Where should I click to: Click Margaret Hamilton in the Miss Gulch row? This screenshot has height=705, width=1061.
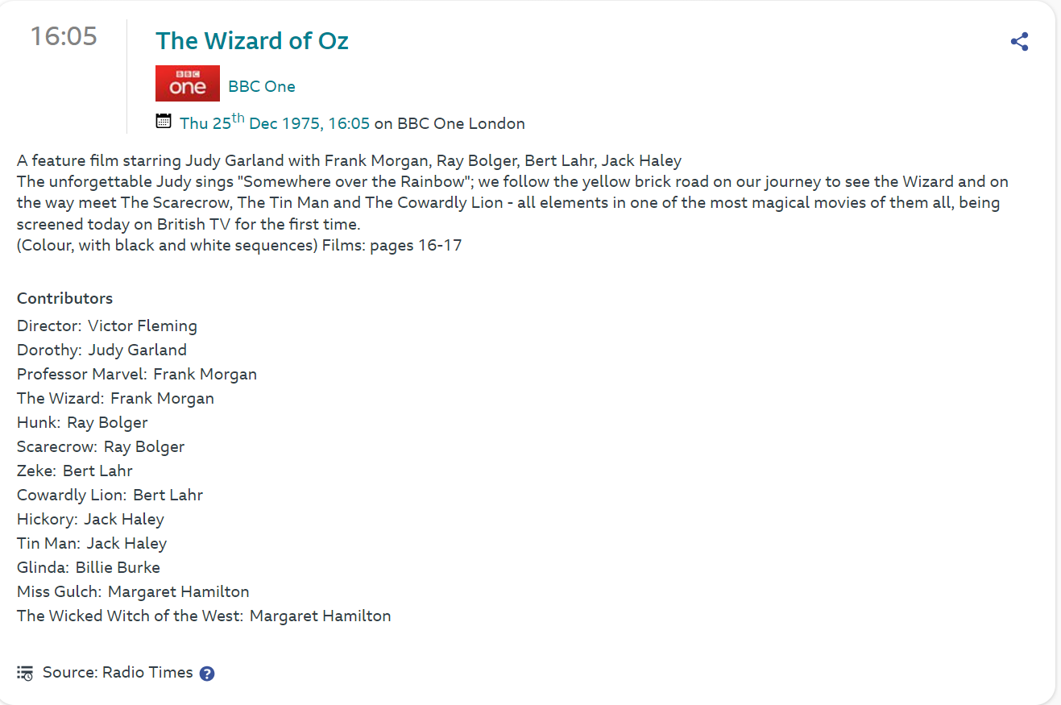click(178, 592)
